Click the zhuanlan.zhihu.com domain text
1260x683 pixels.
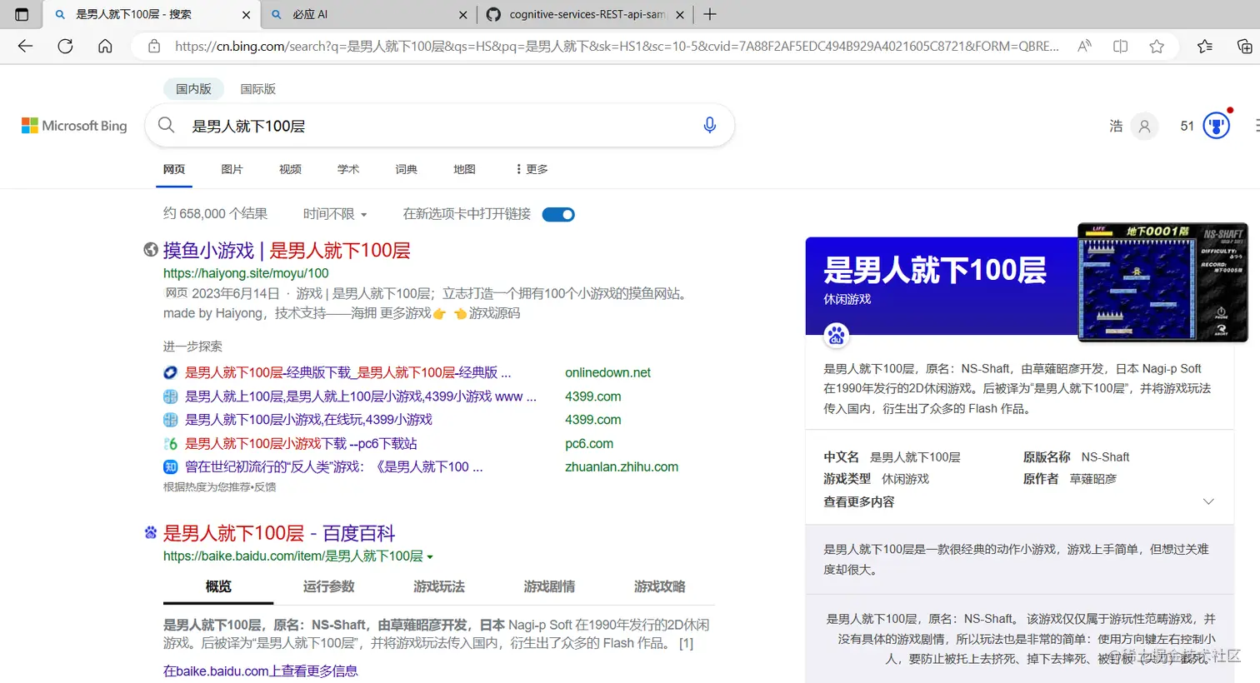pos(622,467)
